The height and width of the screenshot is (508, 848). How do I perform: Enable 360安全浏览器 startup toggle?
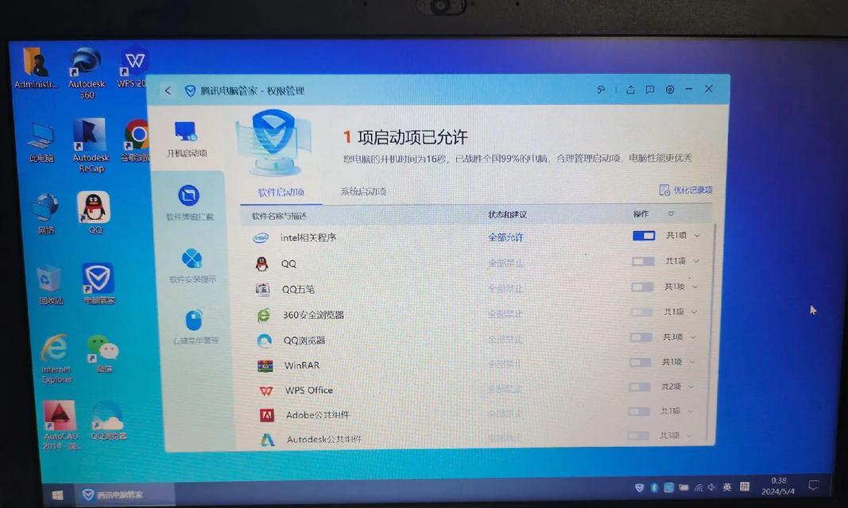(642, 312)
